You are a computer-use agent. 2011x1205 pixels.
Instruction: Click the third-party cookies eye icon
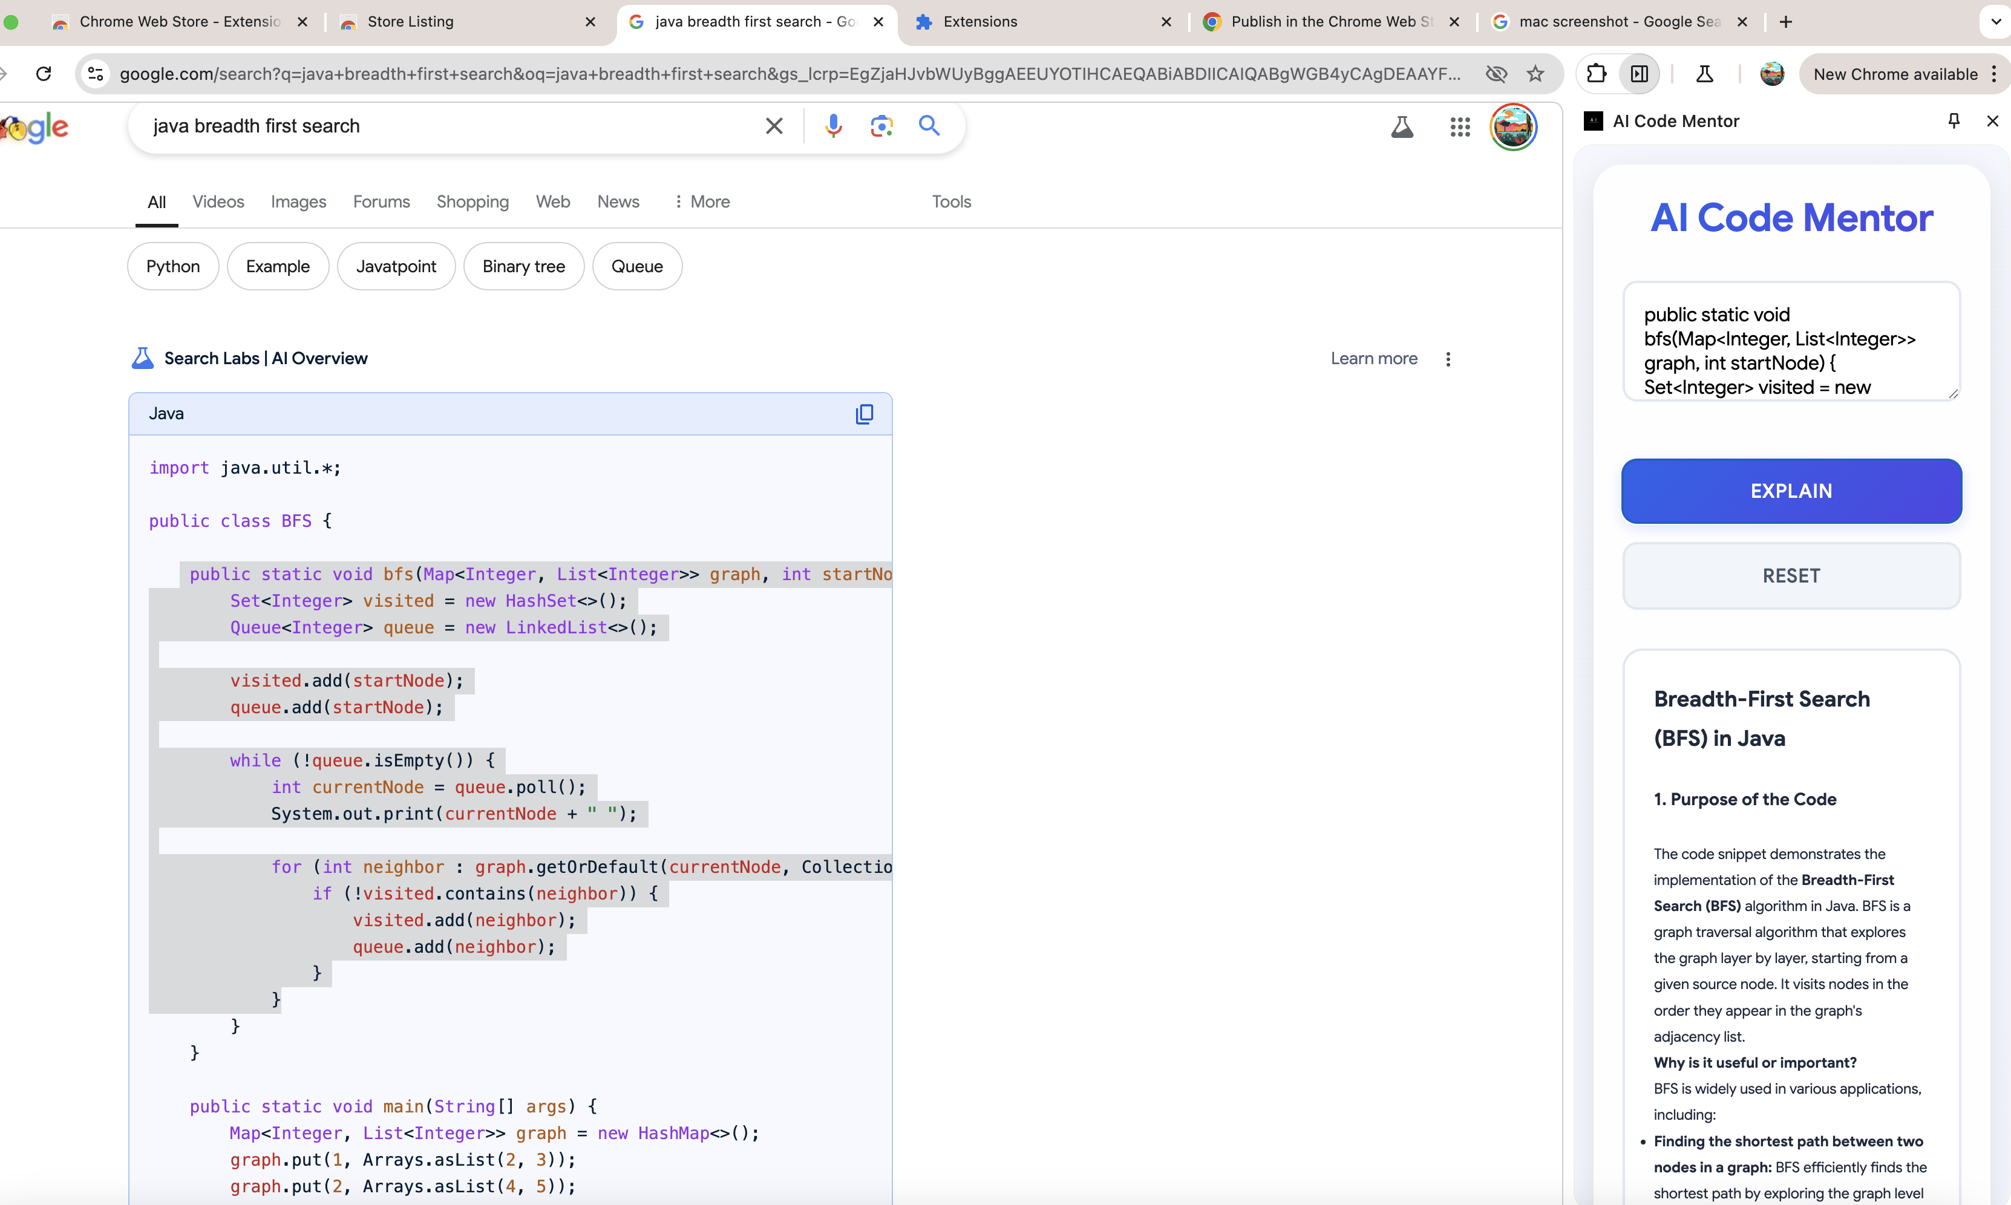tap(1496, 74)
